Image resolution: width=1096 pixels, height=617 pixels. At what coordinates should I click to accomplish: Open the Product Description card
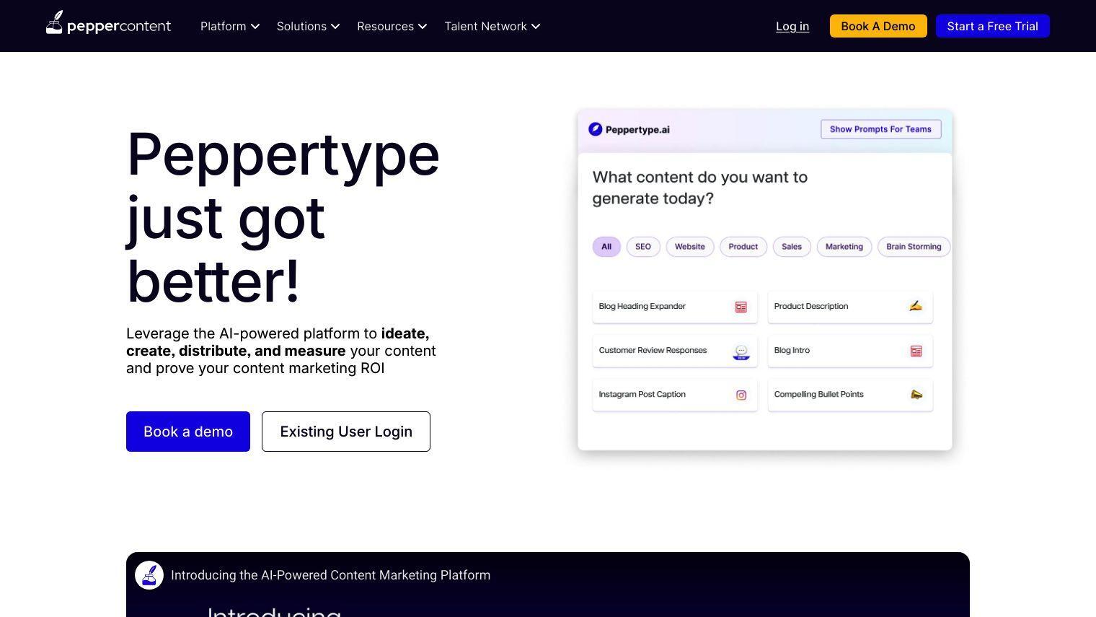(850, 307)
